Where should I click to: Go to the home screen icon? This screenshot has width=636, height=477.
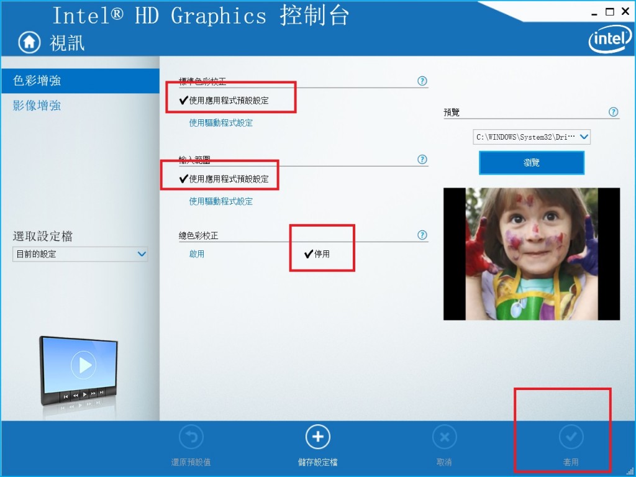click(x=29, y=42)
